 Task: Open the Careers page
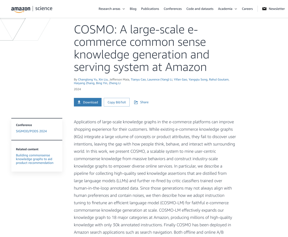[247, 9]
